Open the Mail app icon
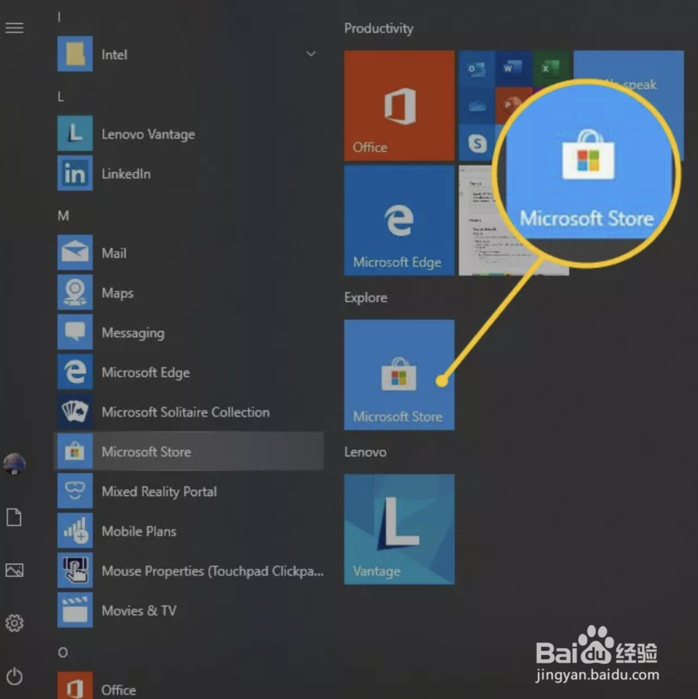Image resolution: width=698 pixels, height=699 pixels. 75,253
